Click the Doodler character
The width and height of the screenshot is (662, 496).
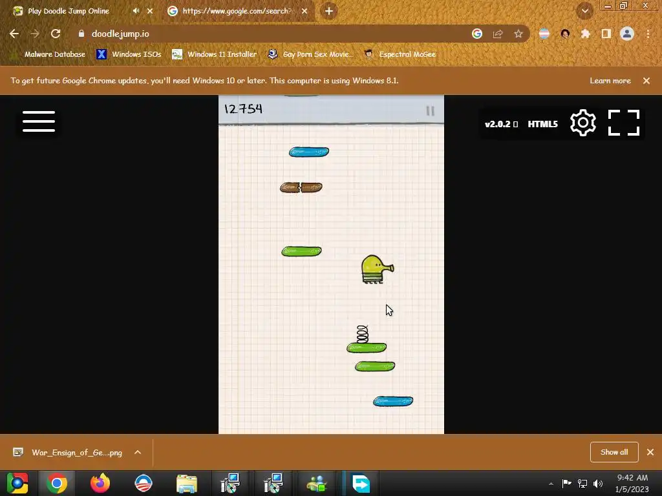point(378,269)
